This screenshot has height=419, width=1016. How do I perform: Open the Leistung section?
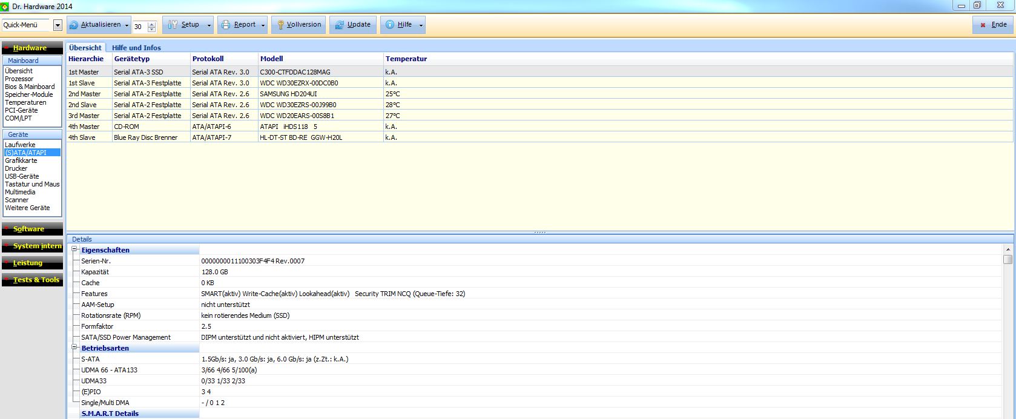tap(32, 263)
